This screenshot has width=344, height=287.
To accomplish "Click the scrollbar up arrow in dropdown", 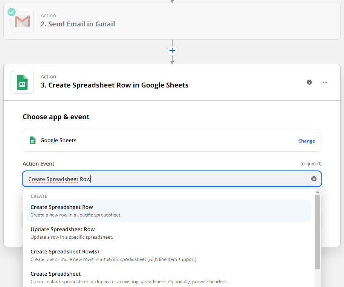I will (x=318, y=192).
